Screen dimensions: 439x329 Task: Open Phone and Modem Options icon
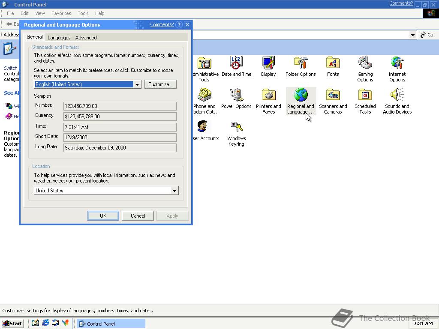click(x=204, y=95)
